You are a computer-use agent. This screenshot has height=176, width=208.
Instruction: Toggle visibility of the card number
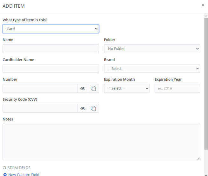(x=83, y=89)
